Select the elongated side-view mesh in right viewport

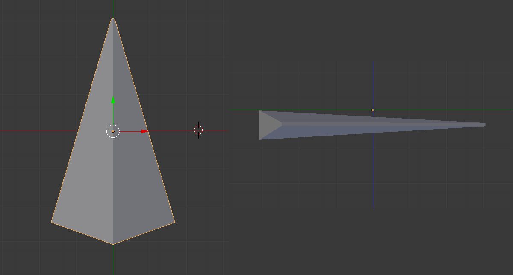point(372,125)
